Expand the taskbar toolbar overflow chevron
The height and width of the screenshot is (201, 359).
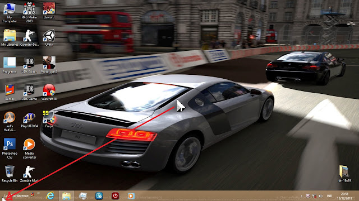(x=39, y=194)
